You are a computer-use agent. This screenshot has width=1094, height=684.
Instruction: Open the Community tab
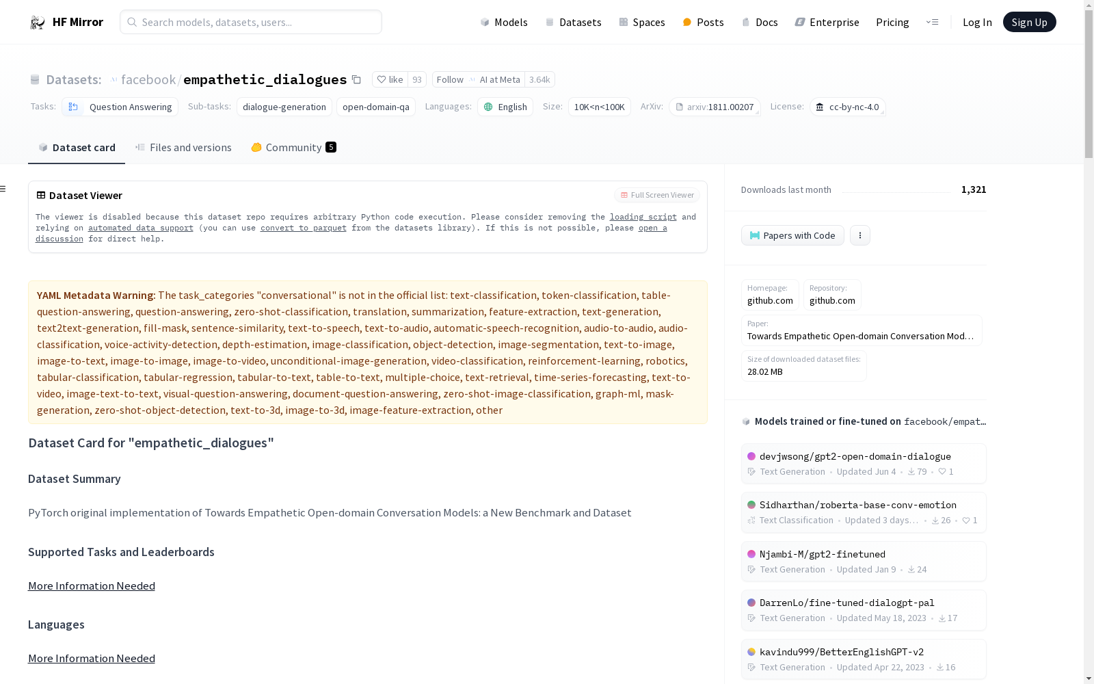[x=293, y=148]
